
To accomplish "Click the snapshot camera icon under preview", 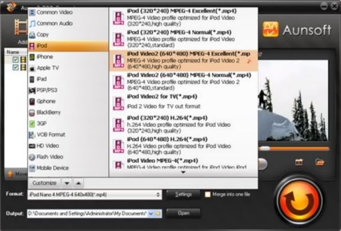I will [x=299, y=162].
